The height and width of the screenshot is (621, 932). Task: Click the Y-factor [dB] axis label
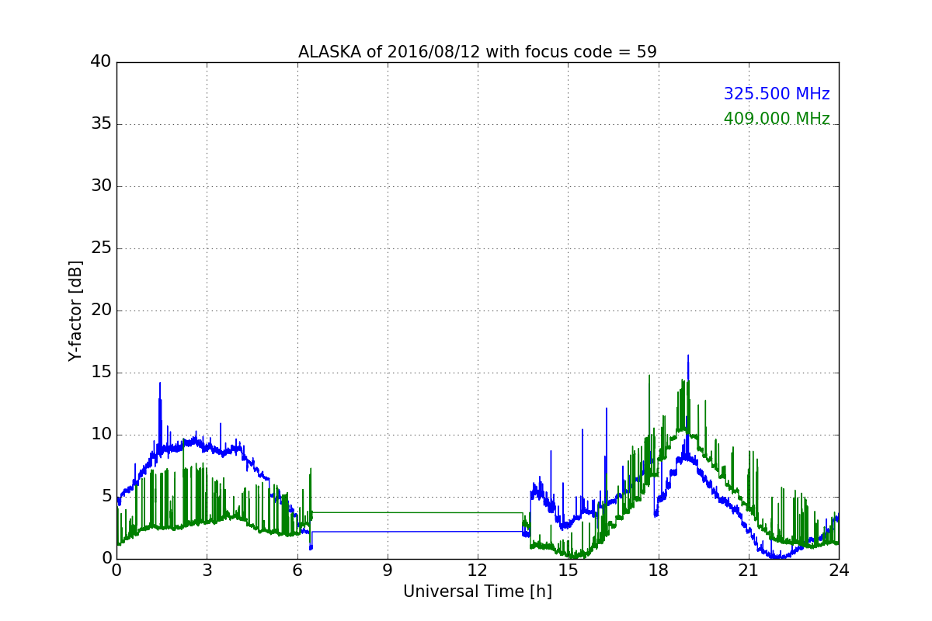(x=75, y=310)
